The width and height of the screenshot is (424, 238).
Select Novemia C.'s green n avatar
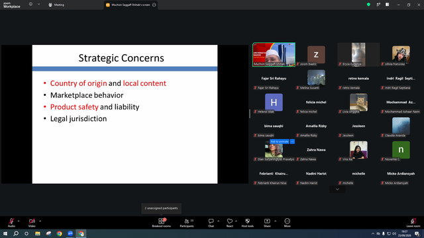tap(401, 150)
